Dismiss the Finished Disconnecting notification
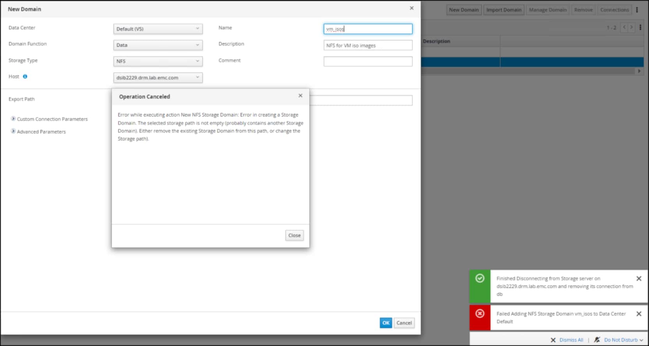Image resolution: width=649 pixels, height=346 pixels. (639, 279)
